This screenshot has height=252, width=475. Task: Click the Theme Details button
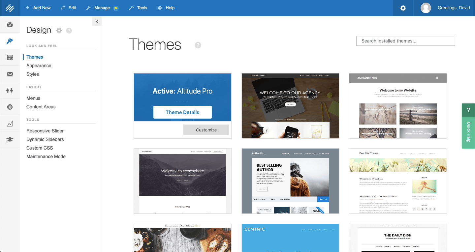tap(182, 112)
